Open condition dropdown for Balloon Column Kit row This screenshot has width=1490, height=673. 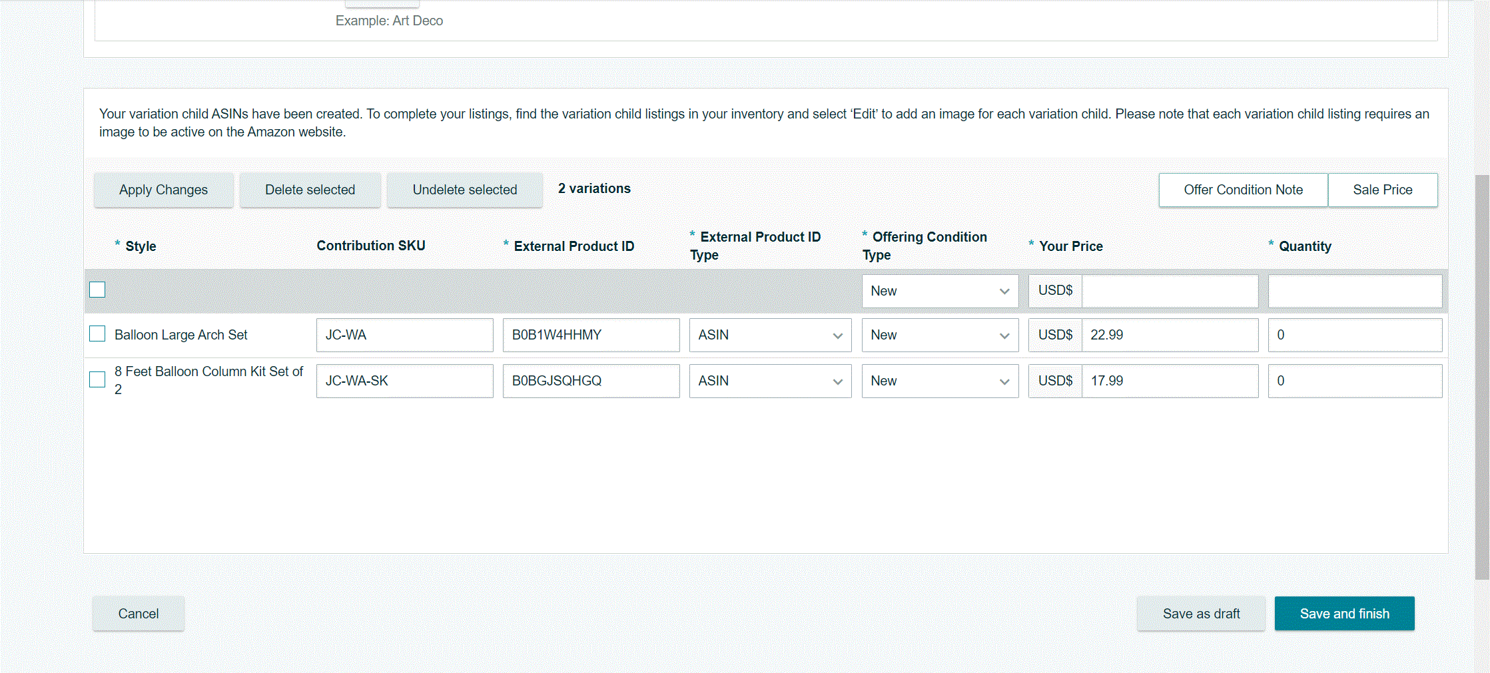[939, 381]
